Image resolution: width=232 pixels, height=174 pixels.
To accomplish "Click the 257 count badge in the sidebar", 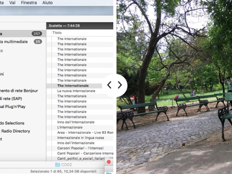I will click(x=37, y=34).
